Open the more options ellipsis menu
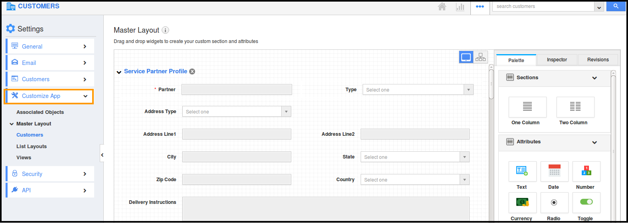The height and width of the screenshot is (223, 628). click(x=480, y=7)
